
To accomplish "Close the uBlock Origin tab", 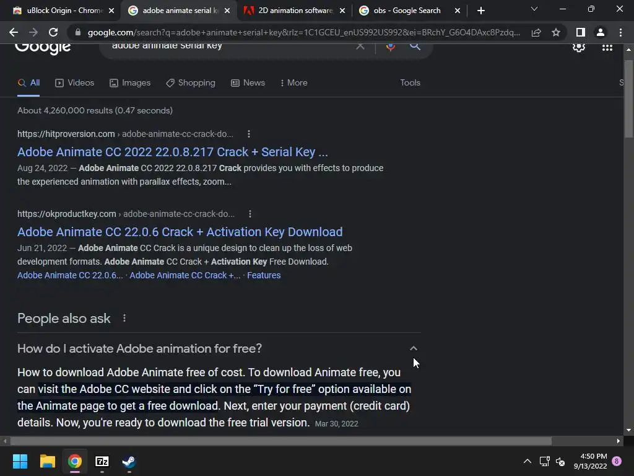I will 111,11.
